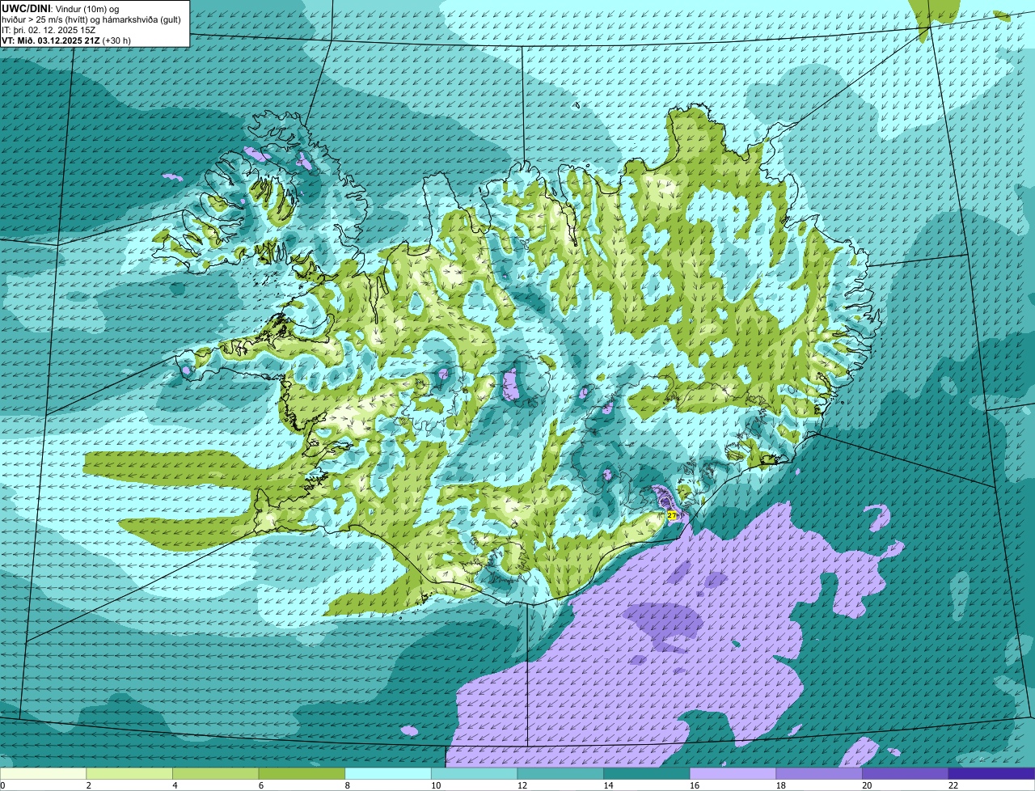1035x791 pixels.
Task: Click the 2–4 m/s light green legend swatch
Action: click(129, 773)
